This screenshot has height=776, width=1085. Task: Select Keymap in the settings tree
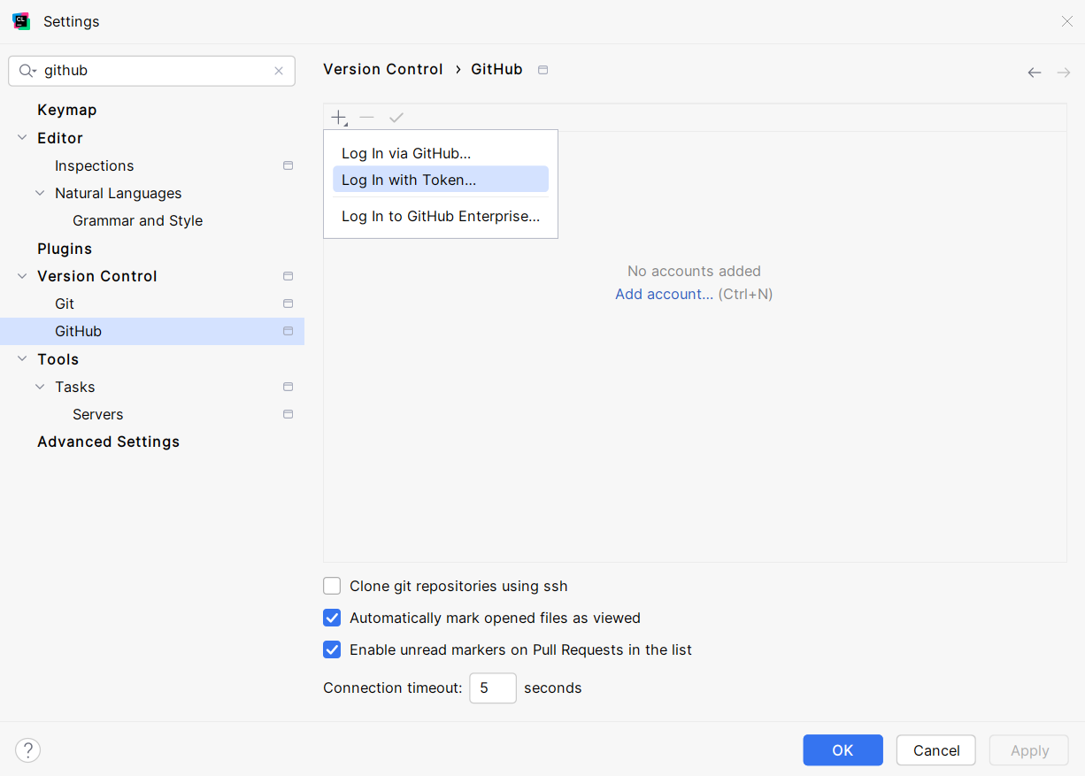67,110
